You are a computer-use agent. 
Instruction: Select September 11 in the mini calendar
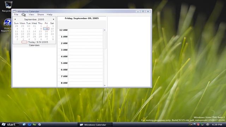[x=17, y=31]
